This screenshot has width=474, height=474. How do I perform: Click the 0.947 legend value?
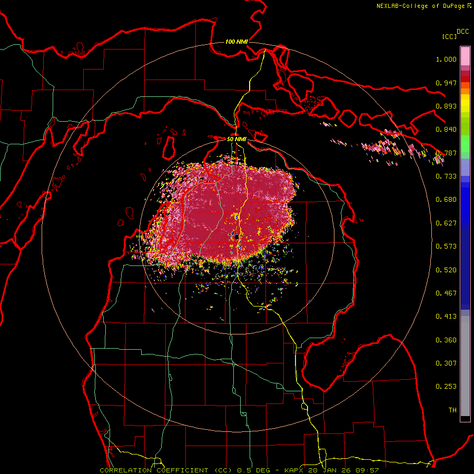coord(446,83)
